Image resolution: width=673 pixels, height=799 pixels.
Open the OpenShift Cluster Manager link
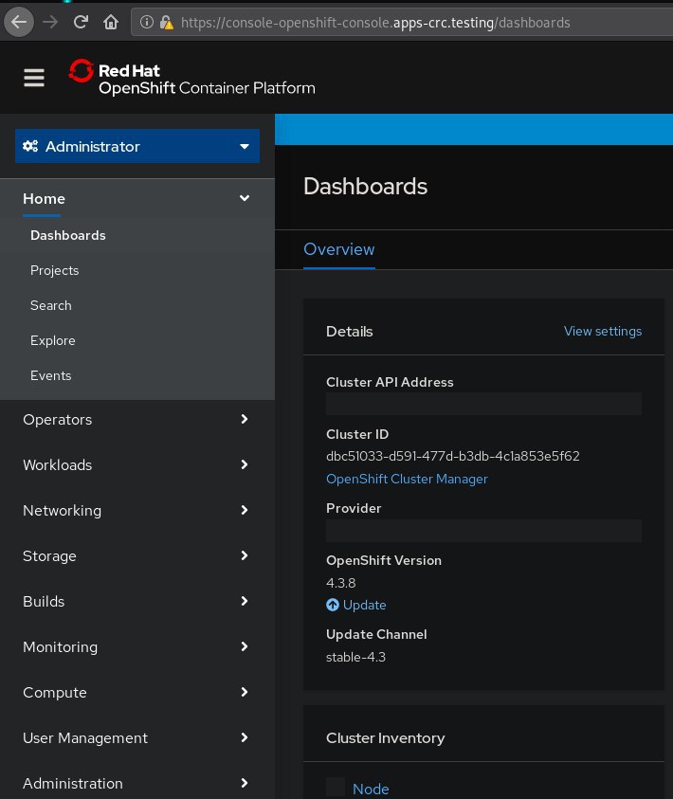pos(407,479)
